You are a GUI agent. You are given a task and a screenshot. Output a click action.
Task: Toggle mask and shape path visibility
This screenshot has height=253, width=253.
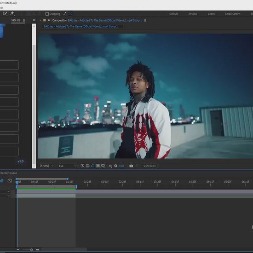pyautogui.click(x=92, y=166)
